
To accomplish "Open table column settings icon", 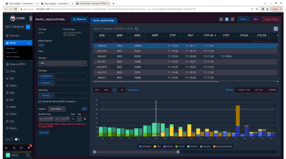I will 276,29.
